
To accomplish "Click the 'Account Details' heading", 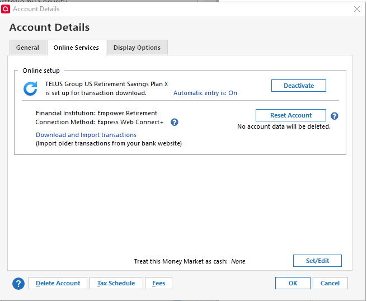I will click(x=49, y=27).
